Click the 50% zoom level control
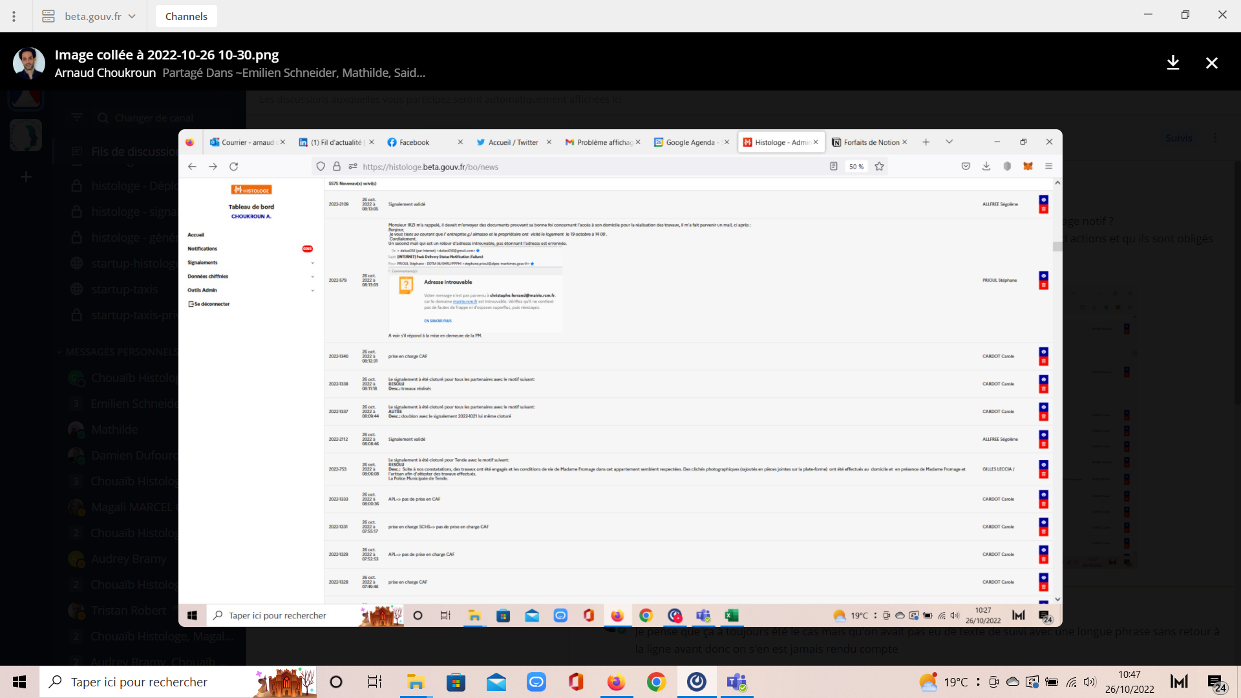 tap(856, 166)
